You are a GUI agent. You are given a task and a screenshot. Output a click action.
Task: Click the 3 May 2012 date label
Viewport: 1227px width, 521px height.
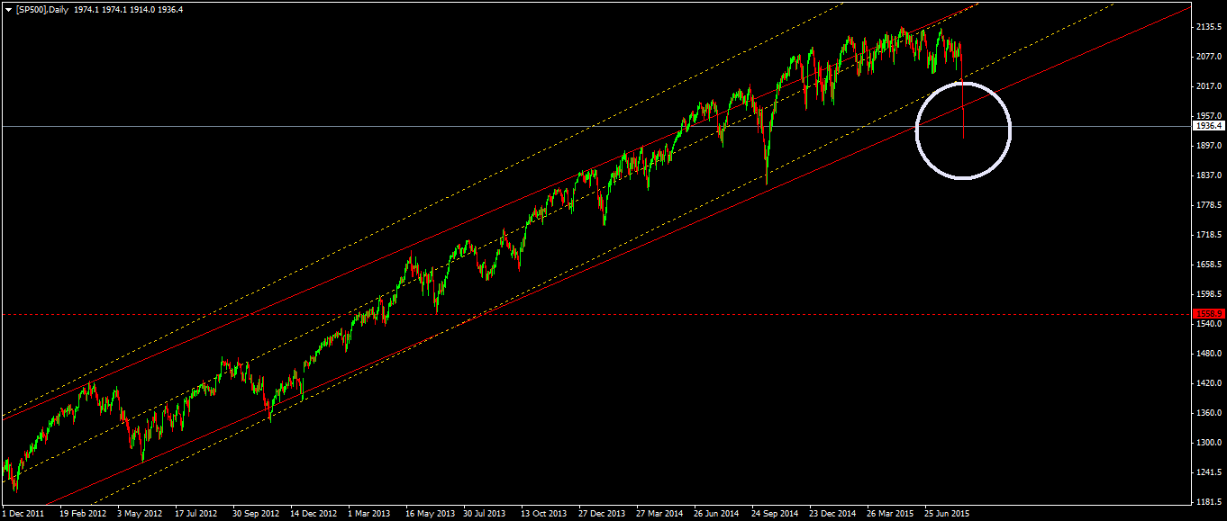coord(140,514)
